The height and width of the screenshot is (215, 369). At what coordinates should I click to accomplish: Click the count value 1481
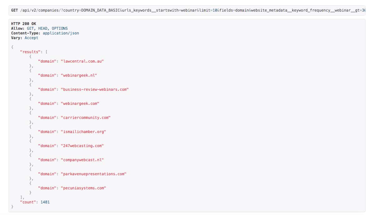(45, 202)
